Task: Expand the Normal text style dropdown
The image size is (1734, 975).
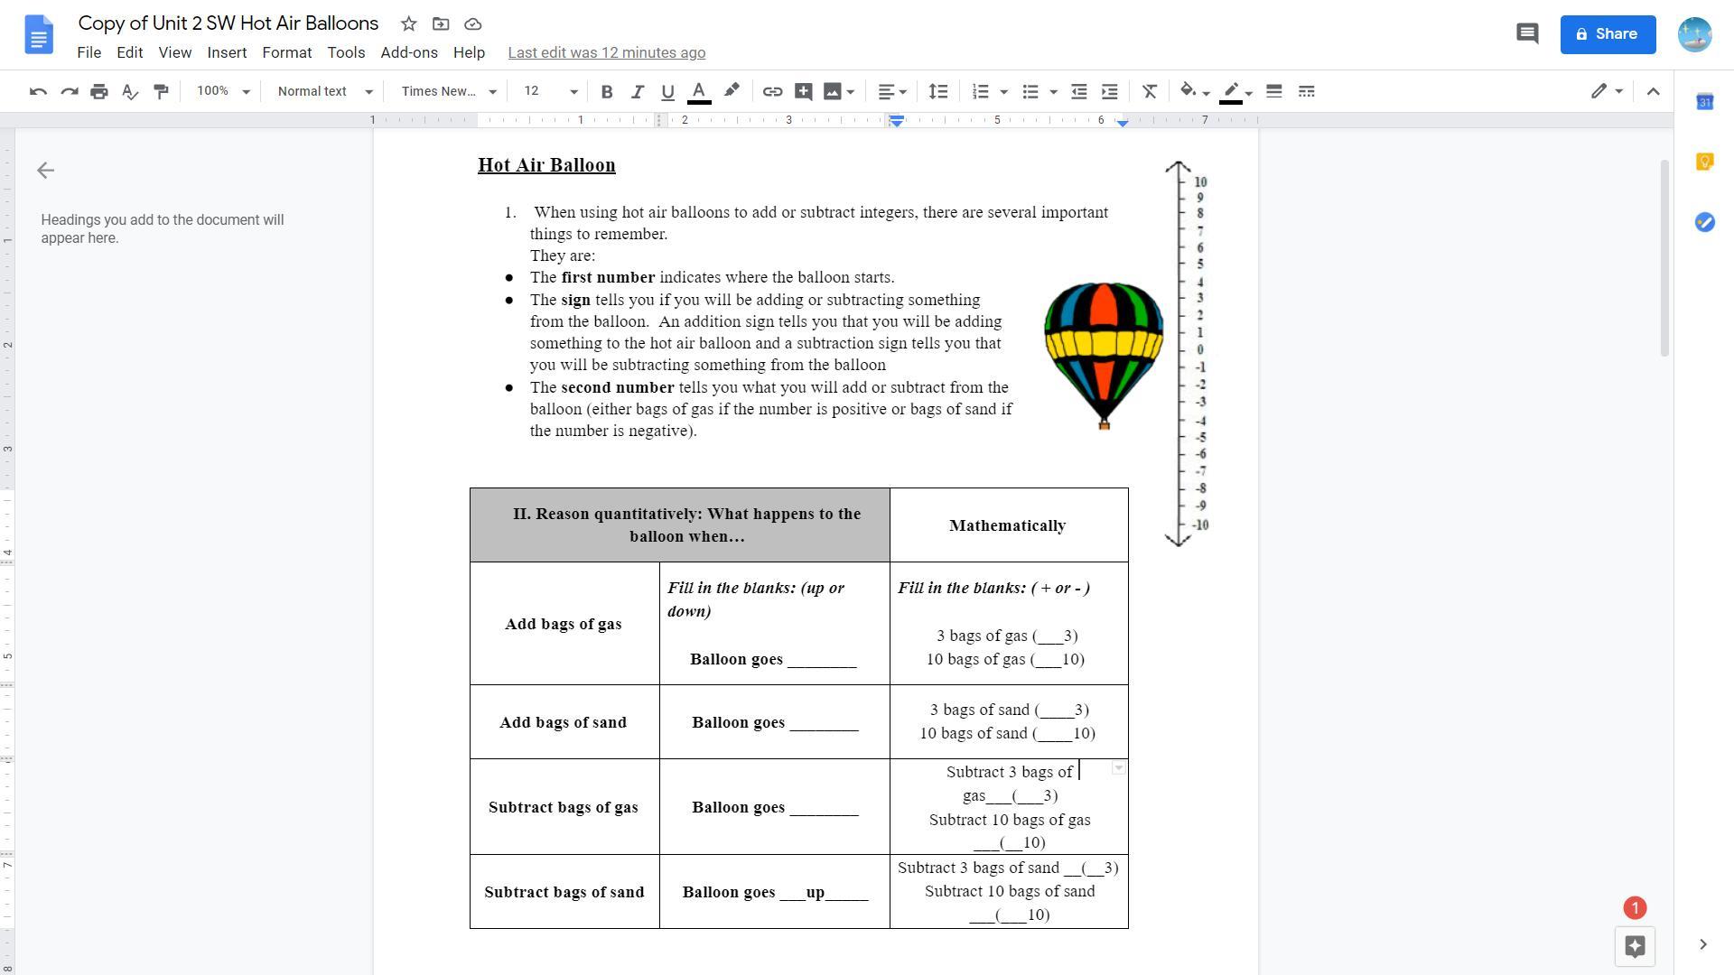Action: coord(325,91)
